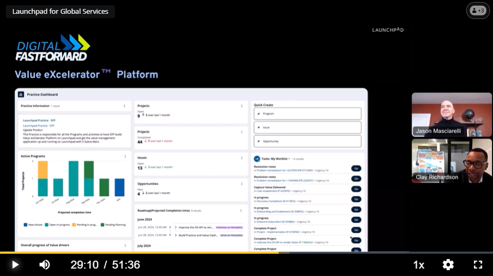Click the orange segment of Jun 2024 bar
This screenshot has height=276, width=493.
[43, 170]
